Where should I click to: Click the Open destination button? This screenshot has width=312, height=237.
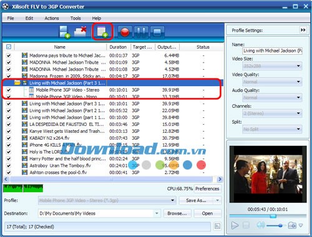point(207,213)
